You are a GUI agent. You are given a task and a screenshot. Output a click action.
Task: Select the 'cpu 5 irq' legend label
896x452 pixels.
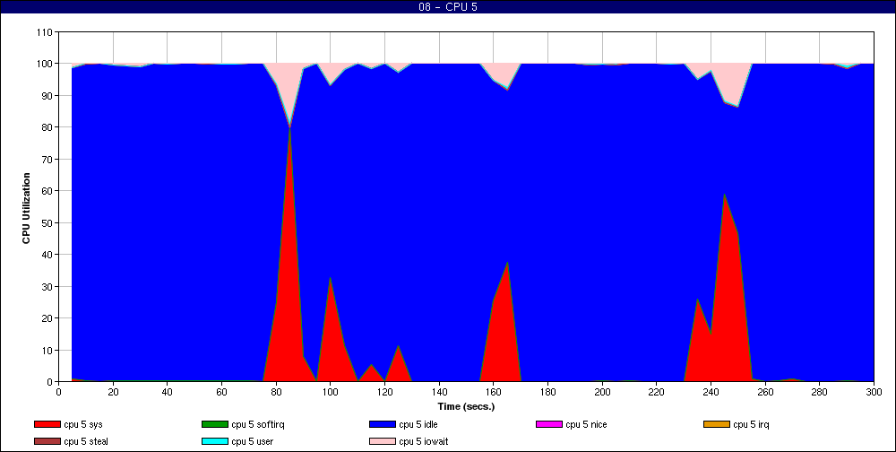752,425
